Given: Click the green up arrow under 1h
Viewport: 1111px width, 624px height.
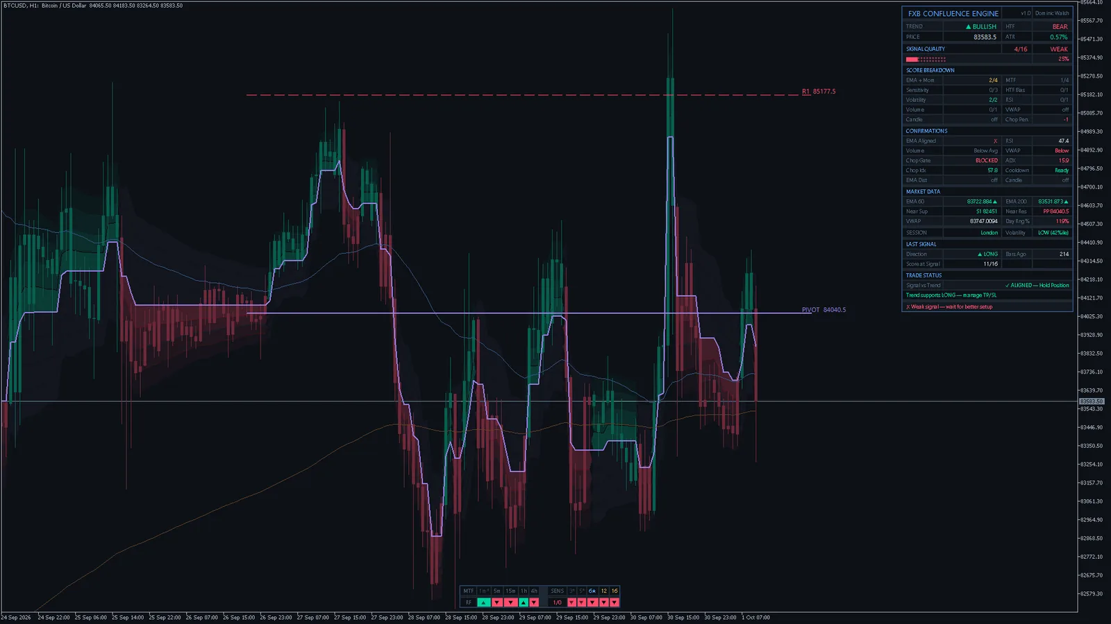Looking at the screenshot, I should point(524,603).
